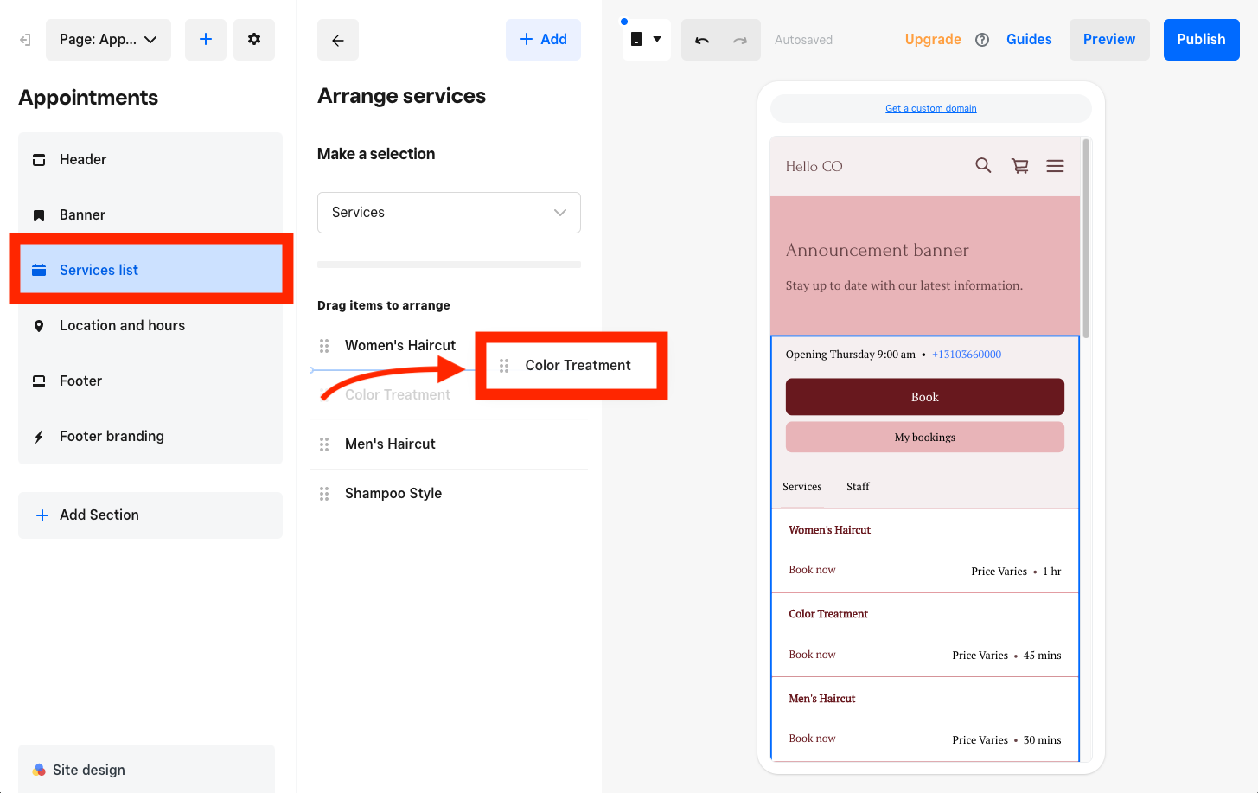Viewport: 1258px width, 793px height.
Task: Switch to the Services tab in preview
Action: click(x=802, y=487)
